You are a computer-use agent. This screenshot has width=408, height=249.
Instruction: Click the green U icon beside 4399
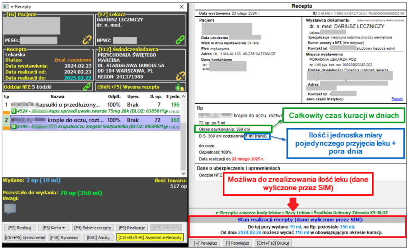pos(14,127)
